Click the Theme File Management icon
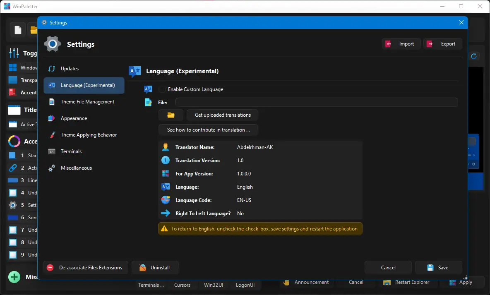Image resolution: width=490 pixels, height=295 pixels. pos(52,101)
